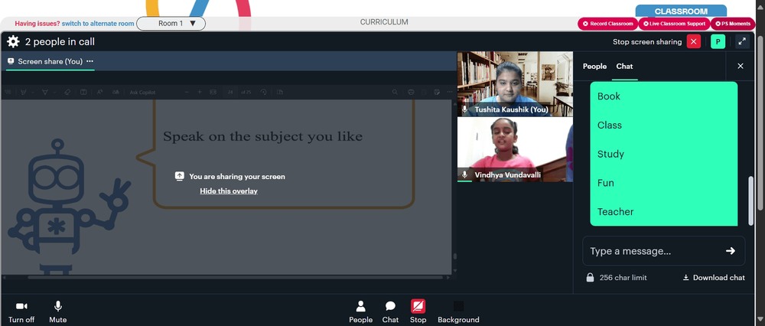
Task: Zoom out the PDF with minus icon
Action: [x=187, y=92]
